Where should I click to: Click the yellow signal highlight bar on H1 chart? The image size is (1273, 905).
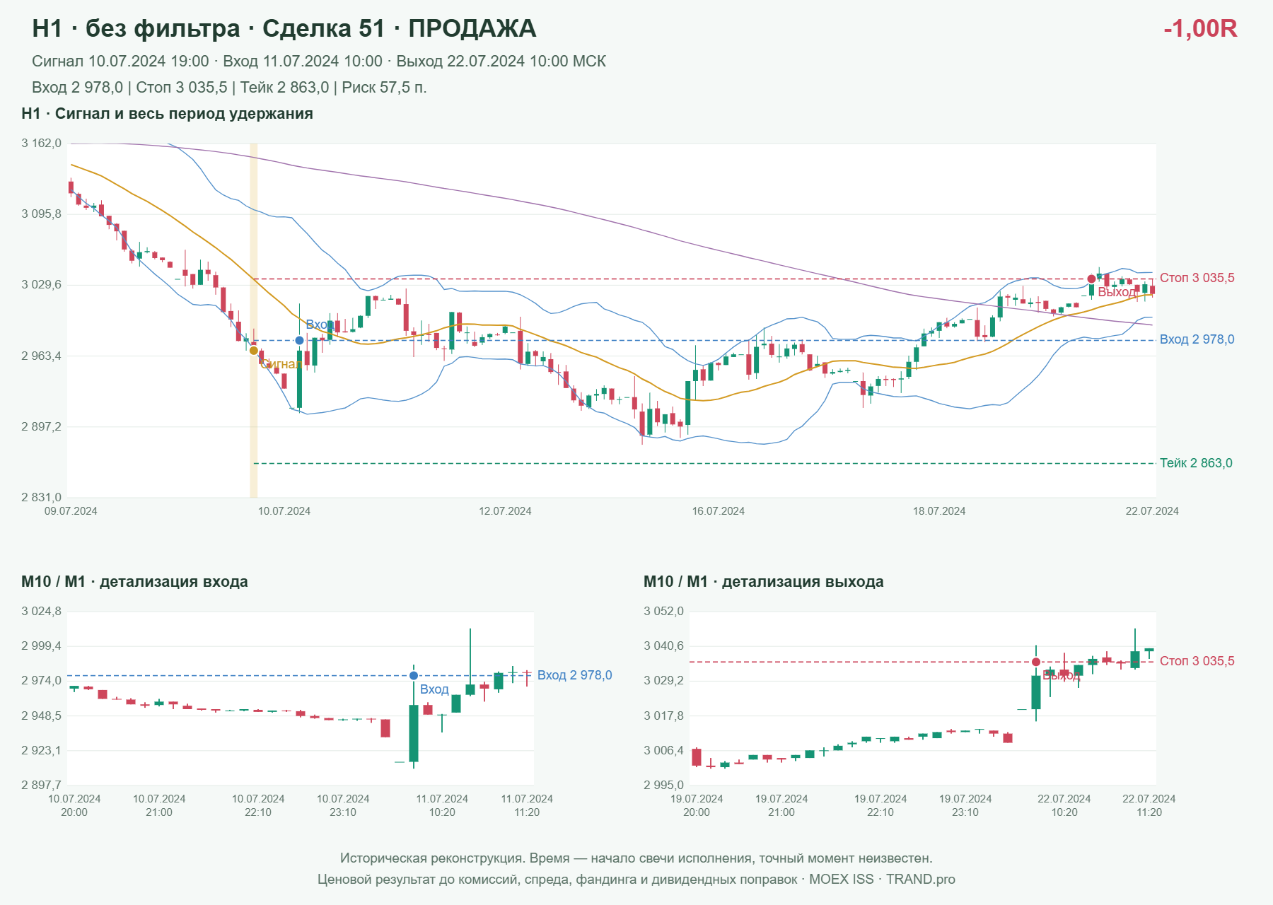tap(253, 320)
